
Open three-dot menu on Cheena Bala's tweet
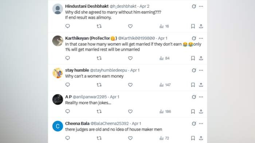[201, 123]
